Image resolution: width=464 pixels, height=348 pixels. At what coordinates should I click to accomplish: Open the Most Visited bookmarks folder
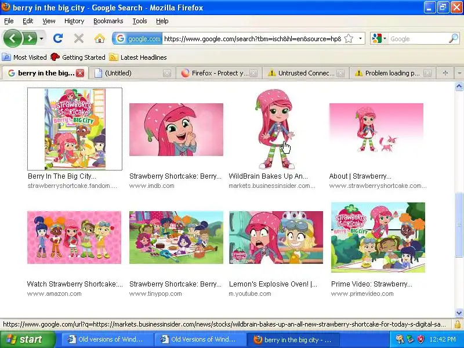24,57
